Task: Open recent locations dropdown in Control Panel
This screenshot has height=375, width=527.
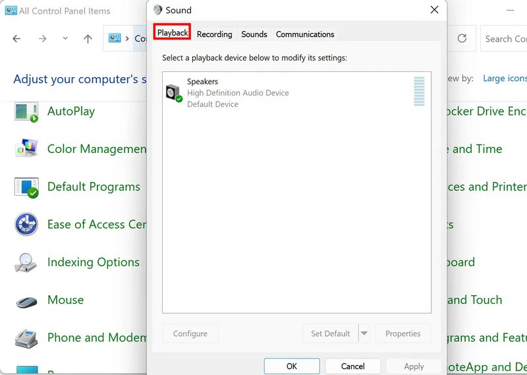Action: click(65, 38)
